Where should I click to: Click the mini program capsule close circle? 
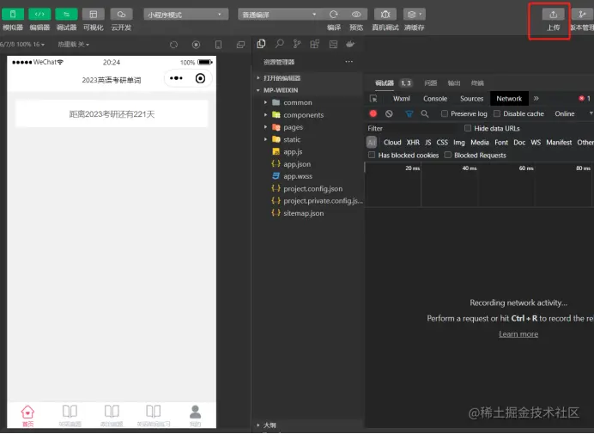coord(200,78)
